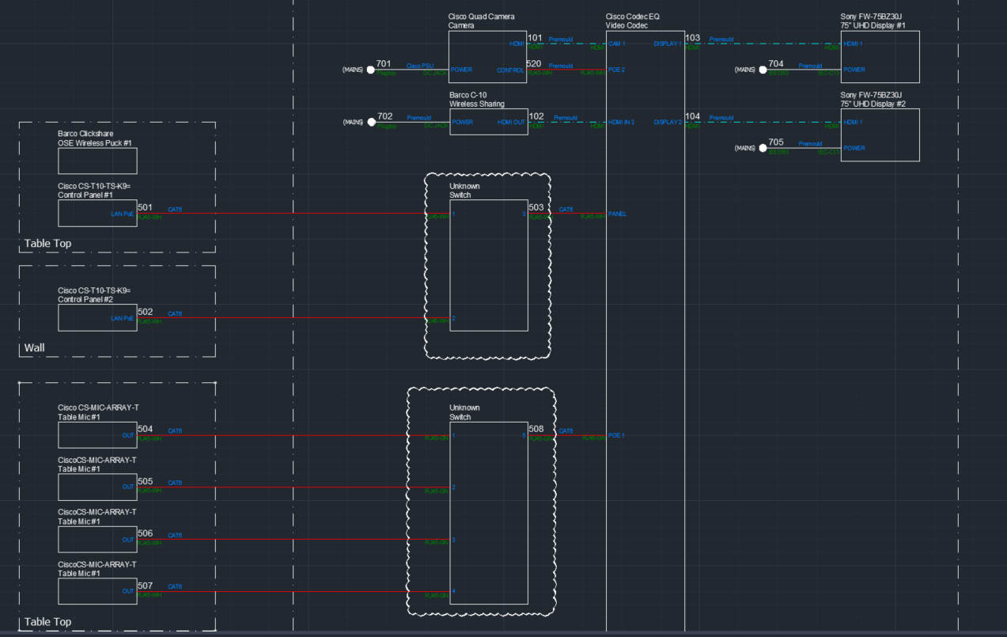Image resolution: width=1007 pixels, height=637 pixels.
Task: Click the Wall boundary label
Action: [x=33, y=347]
